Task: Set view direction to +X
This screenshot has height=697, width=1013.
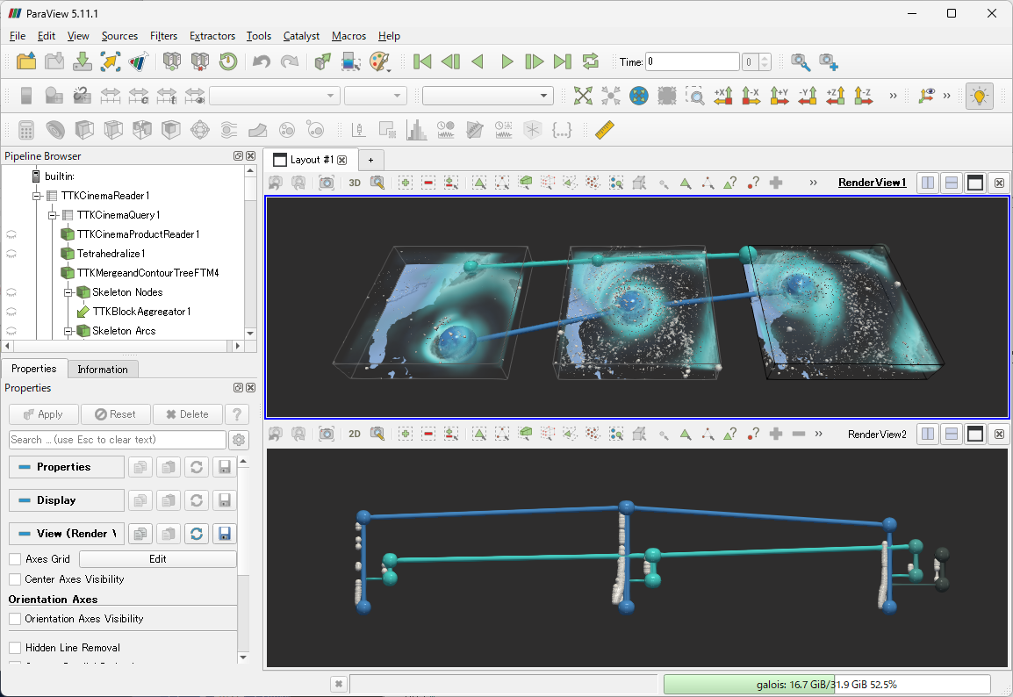Action: 723,96
